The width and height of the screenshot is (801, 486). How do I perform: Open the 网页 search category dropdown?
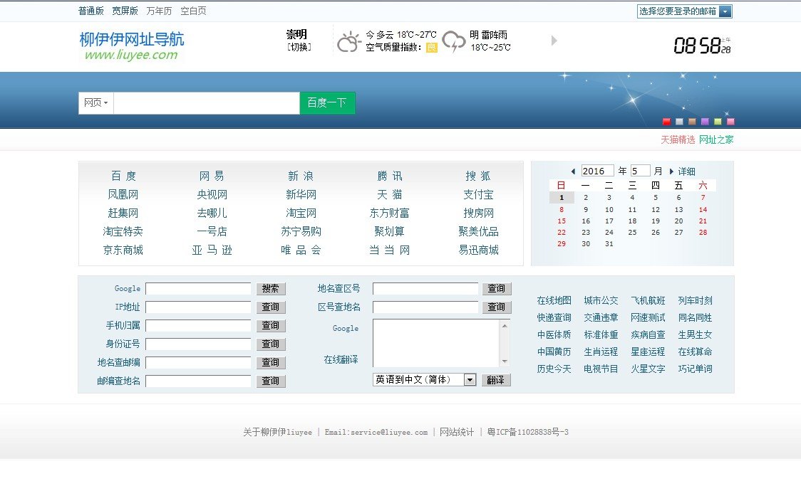[95, 102]
